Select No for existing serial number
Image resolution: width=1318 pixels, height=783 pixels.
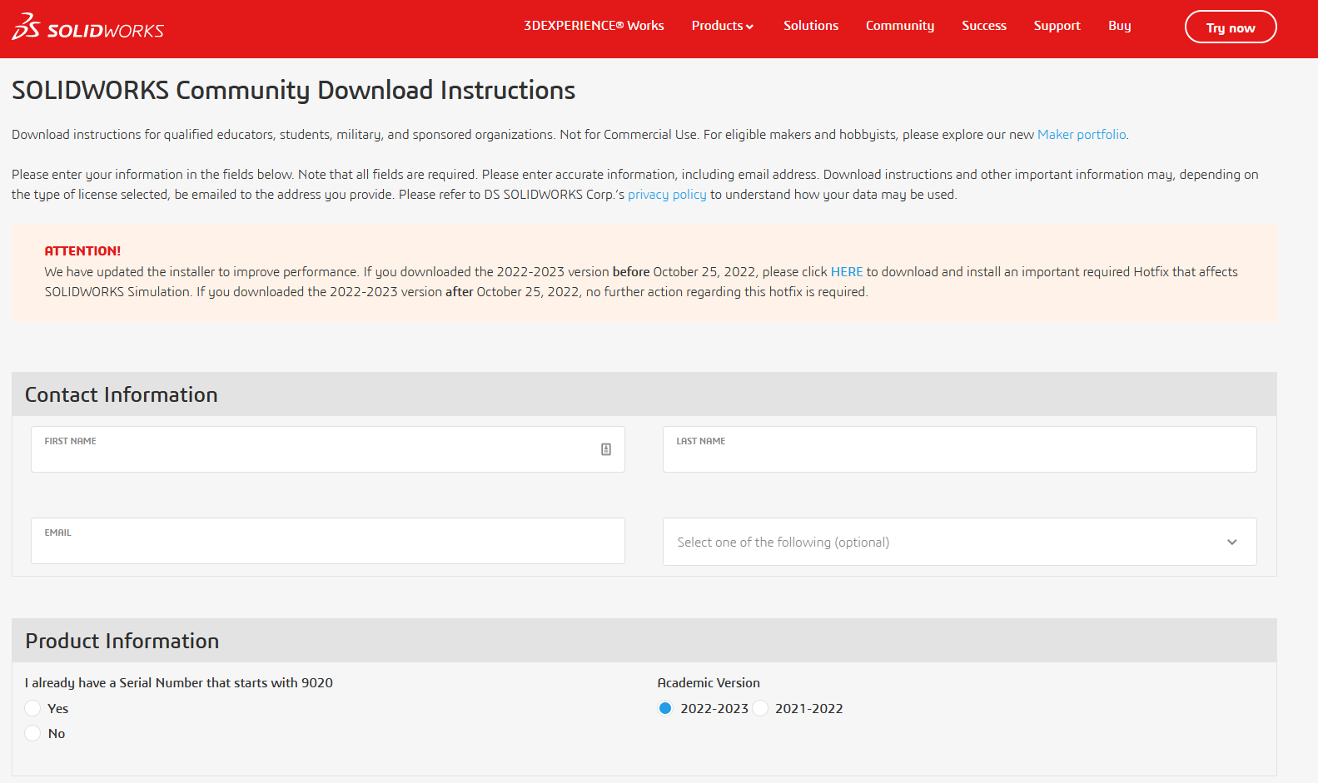[x=32, y=733]
